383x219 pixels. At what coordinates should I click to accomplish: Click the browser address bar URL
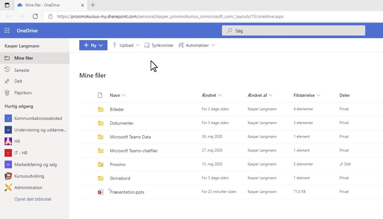171,16
